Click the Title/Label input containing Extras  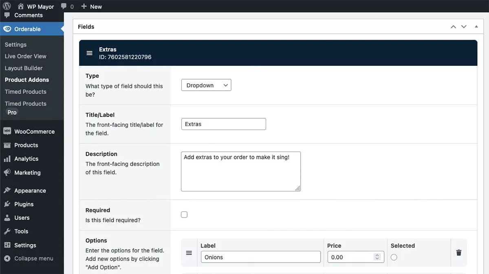[223, 124]
